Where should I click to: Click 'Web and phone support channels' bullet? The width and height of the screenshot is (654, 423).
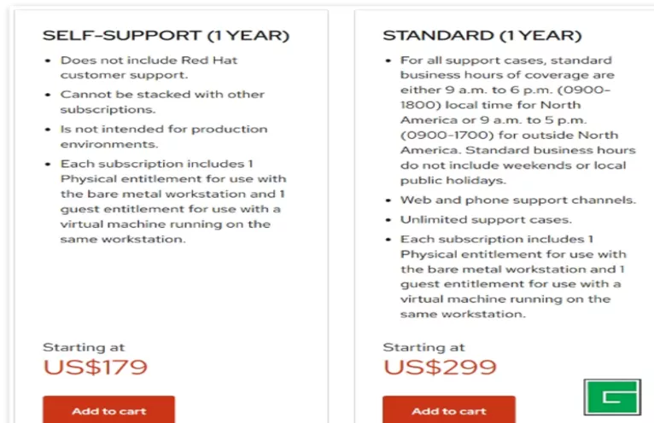(x=517, y=200)
